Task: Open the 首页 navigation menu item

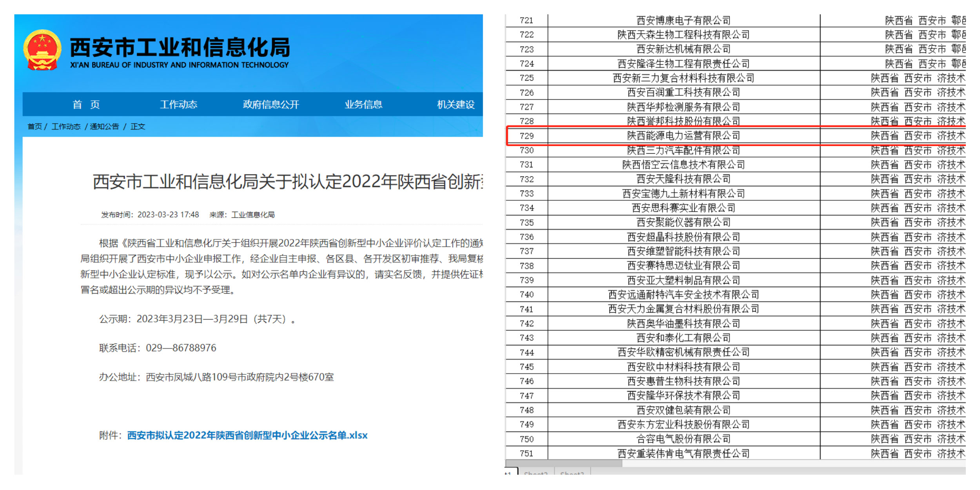Action: click(x=86, y=104)
